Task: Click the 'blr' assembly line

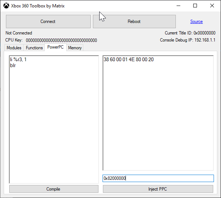Action: pyautogui.click(x=13, y=66)
